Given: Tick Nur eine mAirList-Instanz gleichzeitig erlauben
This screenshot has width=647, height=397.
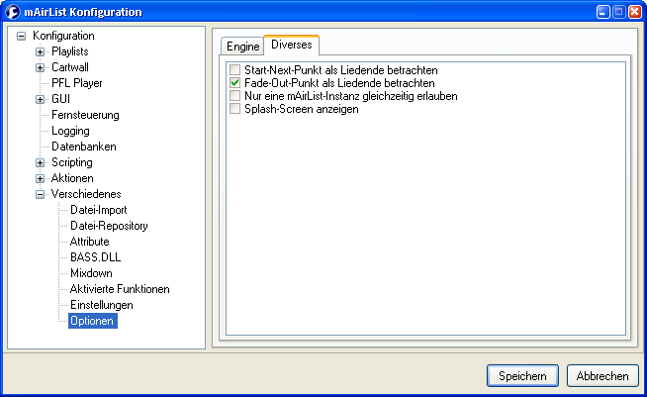Looking at the screenshot, I should tap(234, 96).
